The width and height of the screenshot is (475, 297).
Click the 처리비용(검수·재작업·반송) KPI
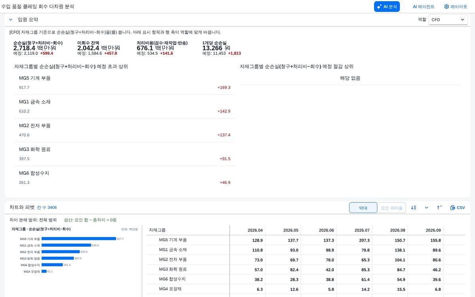pyautogui.click(x=162, y=48)
